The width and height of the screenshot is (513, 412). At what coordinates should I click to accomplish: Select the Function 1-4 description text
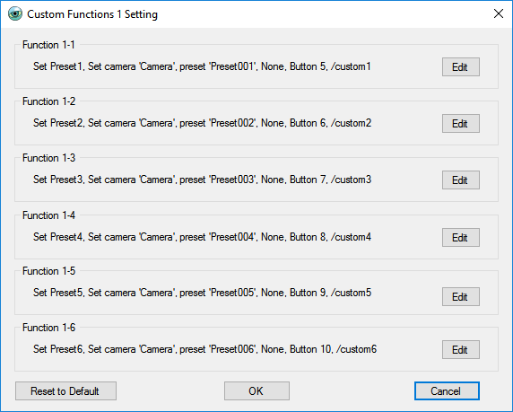(x=202, y=237)
